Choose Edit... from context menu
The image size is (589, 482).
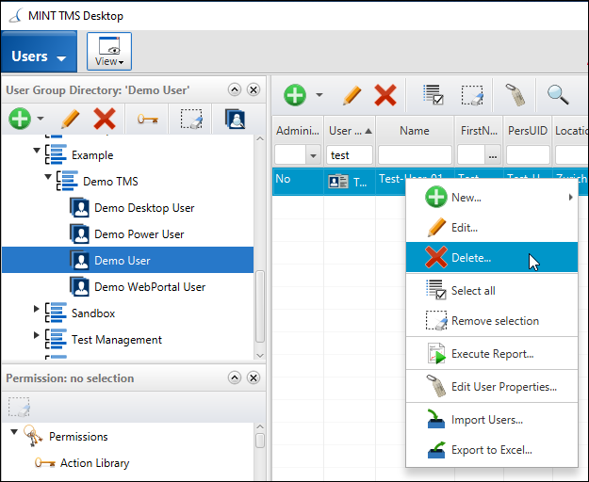click(492, 227)
